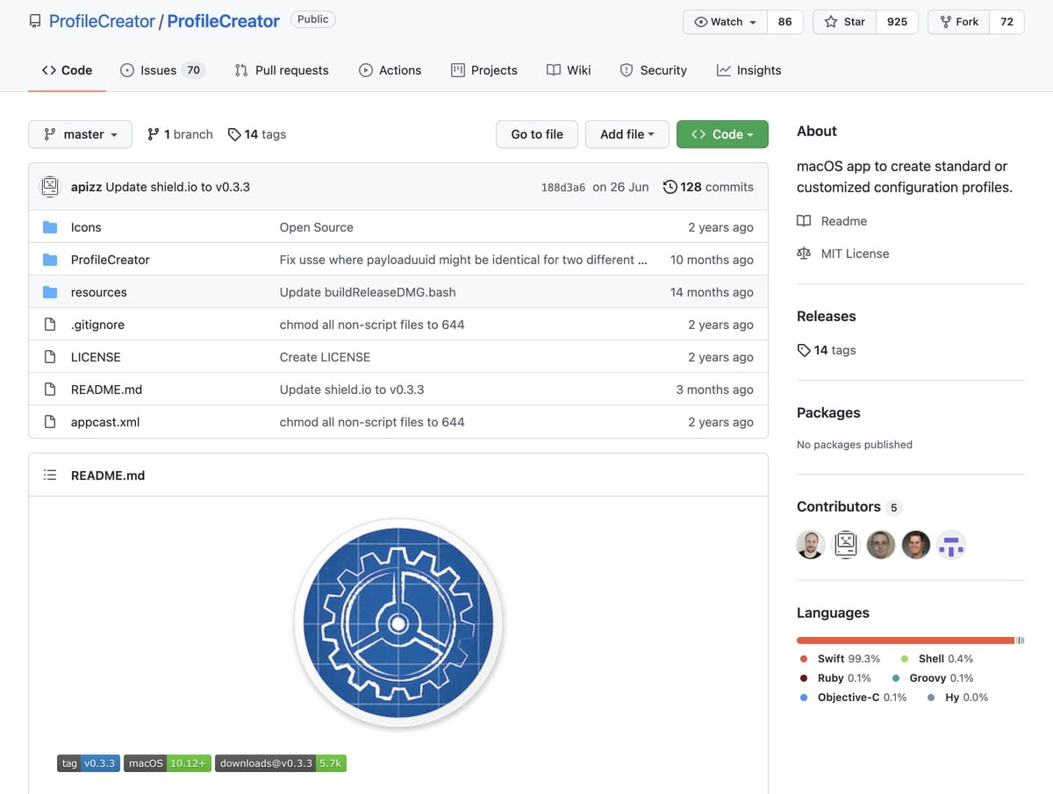Click the Icons folder icon

(x=50, y=227)
